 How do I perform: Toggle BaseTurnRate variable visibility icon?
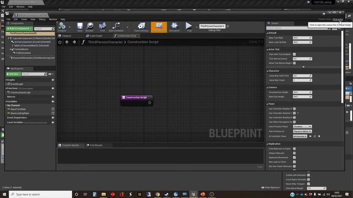53,109
